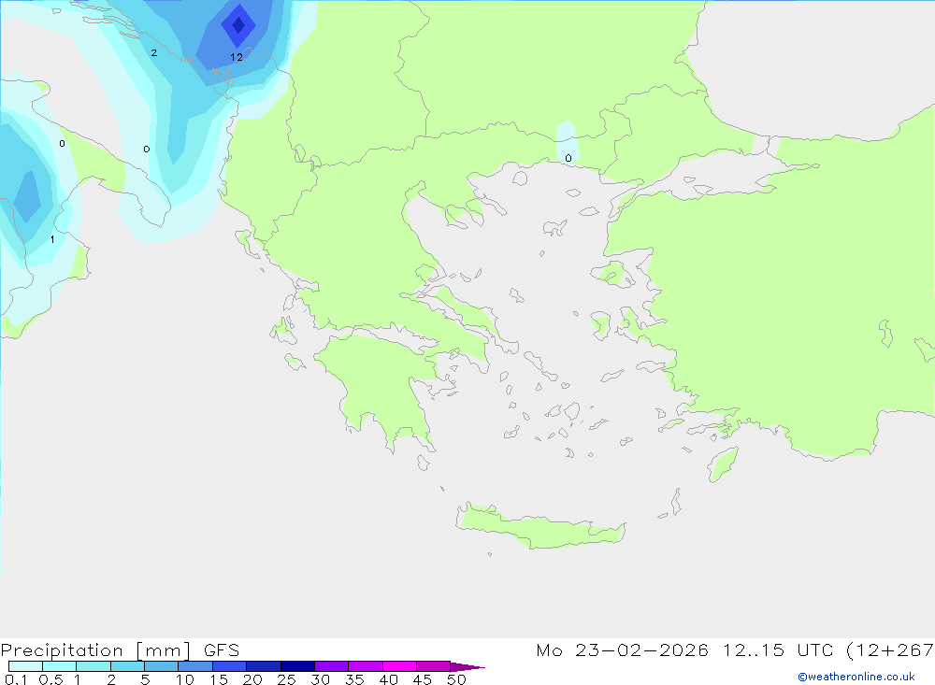
Task: Click the 10–15 mm blue legend swatch
Action: point(195,666)
